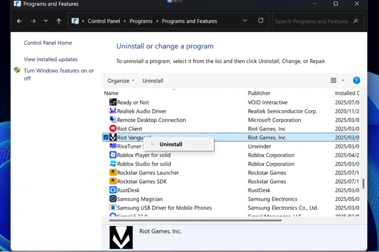Open Control Panel Home link
The image size is (379, 252).
(x=48, y=43)
